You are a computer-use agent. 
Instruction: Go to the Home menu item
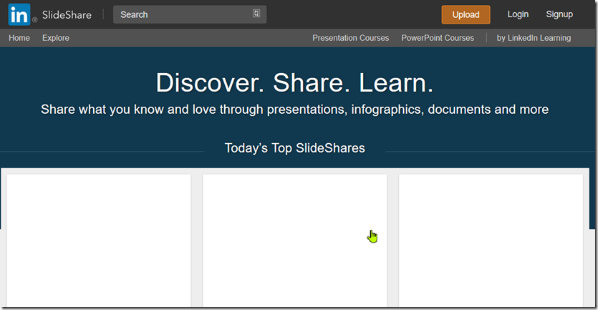pos(19,38)
